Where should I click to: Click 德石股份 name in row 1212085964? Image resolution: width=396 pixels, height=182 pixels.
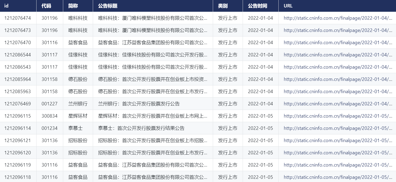78,79
